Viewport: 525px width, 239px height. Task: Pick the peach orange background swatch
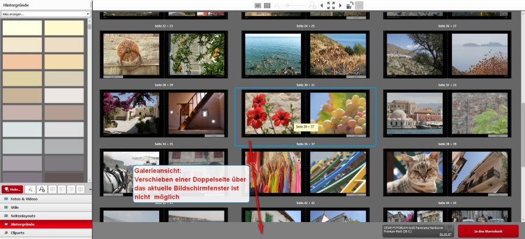point(22,62)
